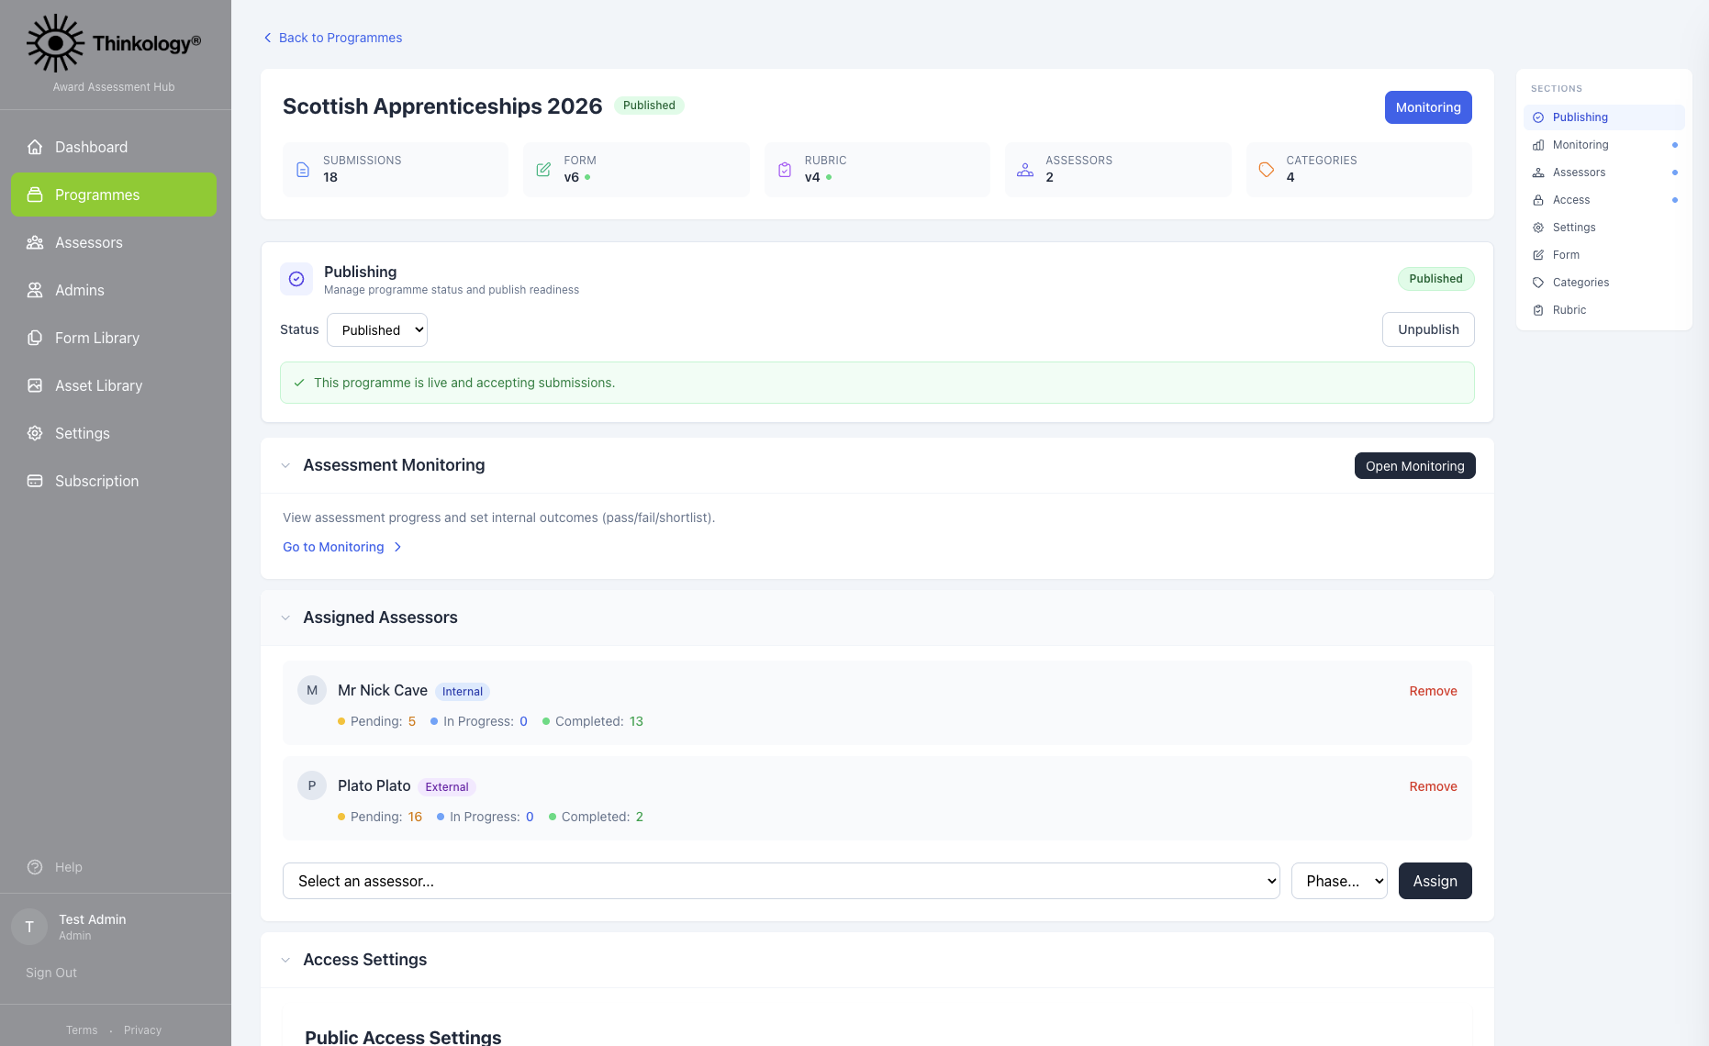Screen dimensions: 1709x1046
Task: Click the Monitoring chart icon in Sections
Action: tap(1538, 145)
